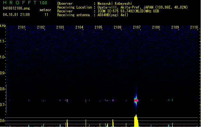Click the version number 1.00
Viewport: 201px width, 127px height.
click(43, 3)
